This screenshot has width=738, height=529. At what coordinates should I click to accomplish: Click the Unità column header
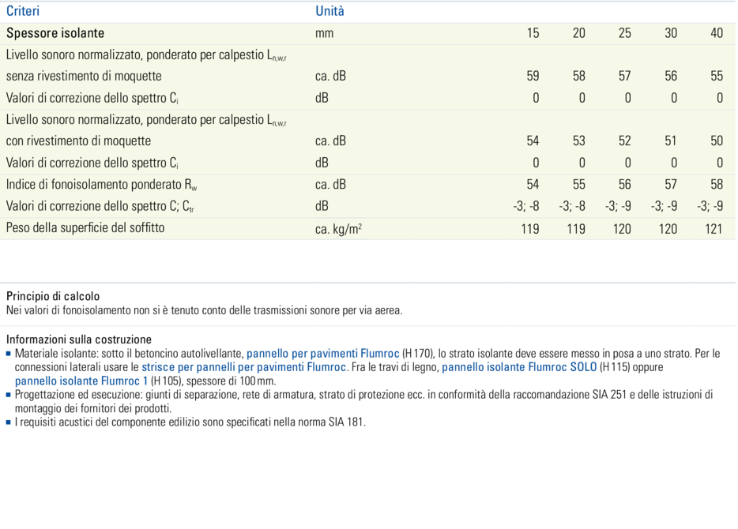[329, 11]
